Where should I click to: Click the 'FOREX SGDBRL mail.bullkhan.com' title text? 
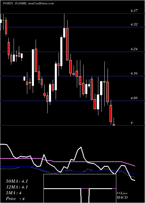coord(28,3)
